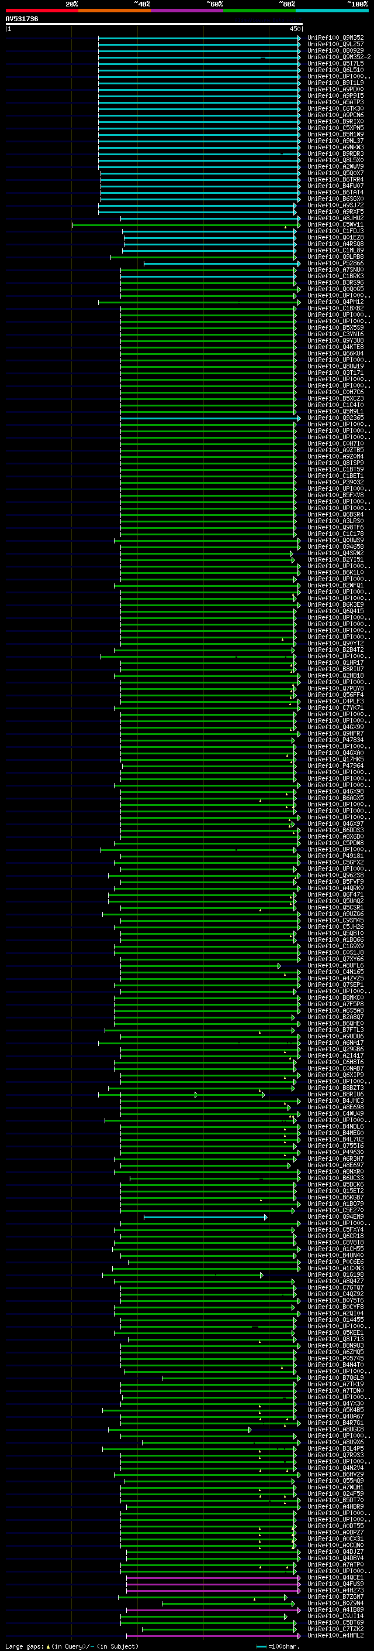Click label UniRef100_C5NV11
The height and width of the screenshot is (1651, 374).
tap(335, 224)
